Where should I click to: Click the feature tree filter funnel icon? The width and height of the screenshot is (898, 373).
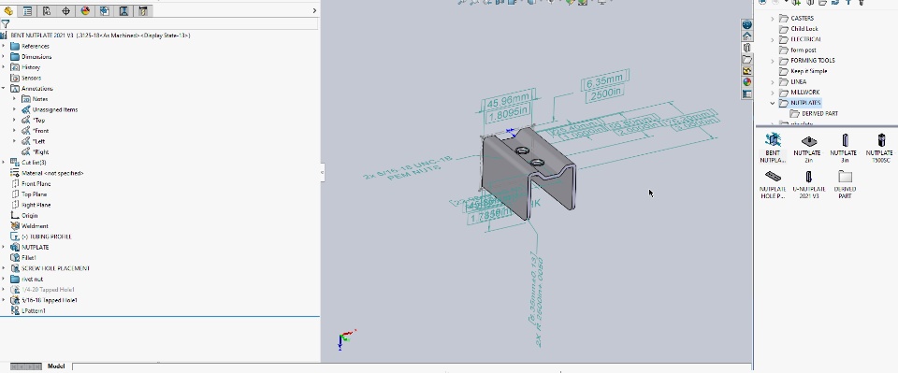coord(6,24)
